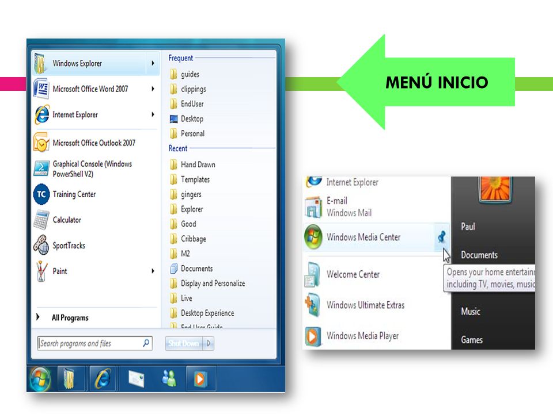This screenshot has width=553, height=414.
Task: Open Windows Ultimate Extras entry
Action: pyautogui.click(x=376, y=305)
